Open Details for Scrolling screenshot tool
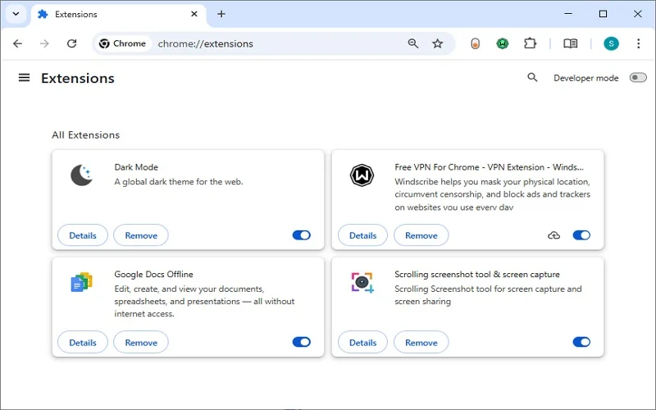 point(362,343)
